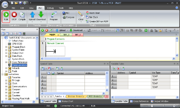Screen dimensions: 180x108
Task: Click the open padlock icon in editor toolbar
Action: [160, 30]
